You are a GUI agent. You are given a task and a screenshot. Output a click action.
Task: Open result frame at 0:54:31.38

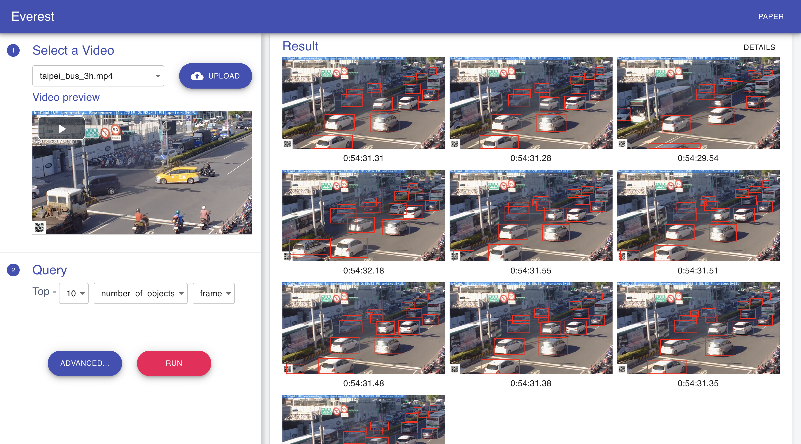[x=531, y=328]
